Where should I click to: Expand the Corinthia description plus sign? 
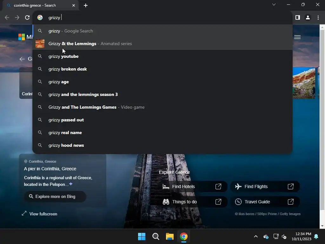(71, 184)
